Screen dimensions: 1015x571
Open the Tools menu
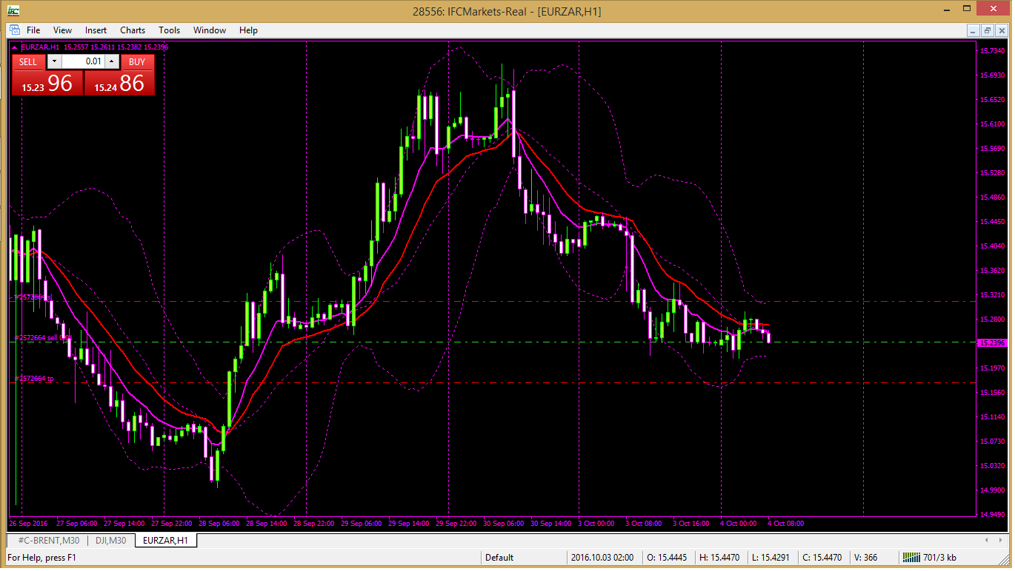169,30
